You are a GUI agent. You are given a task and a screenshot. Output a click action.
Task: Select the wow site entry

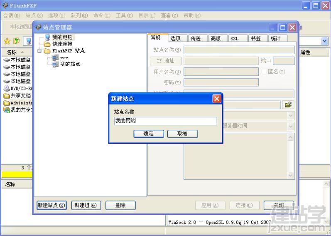coord(64,57)
